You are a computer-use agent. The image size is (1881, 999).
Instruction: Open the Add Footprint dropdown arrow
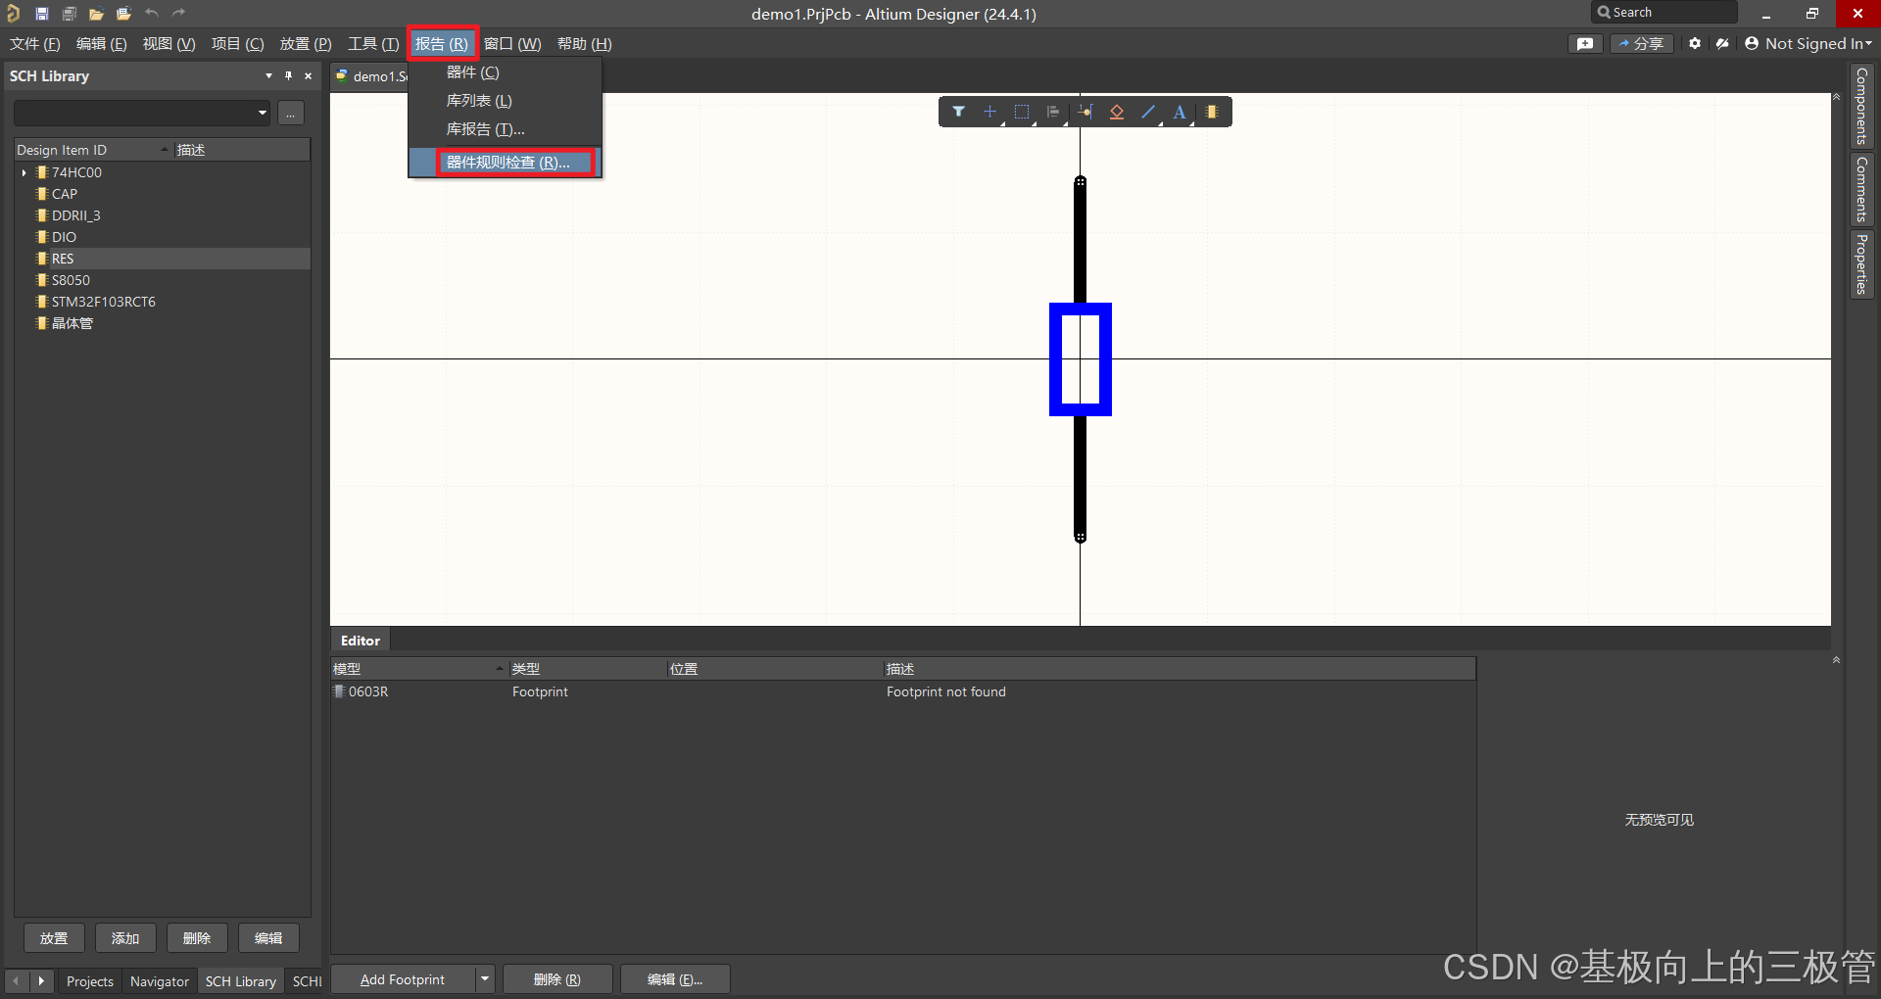coord(484,979)
